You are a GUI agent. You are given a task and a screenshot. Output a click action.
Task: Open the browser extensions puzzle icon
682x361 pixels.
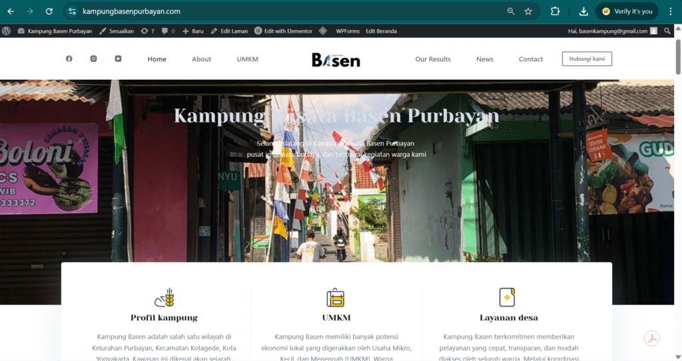coord(555,11)
